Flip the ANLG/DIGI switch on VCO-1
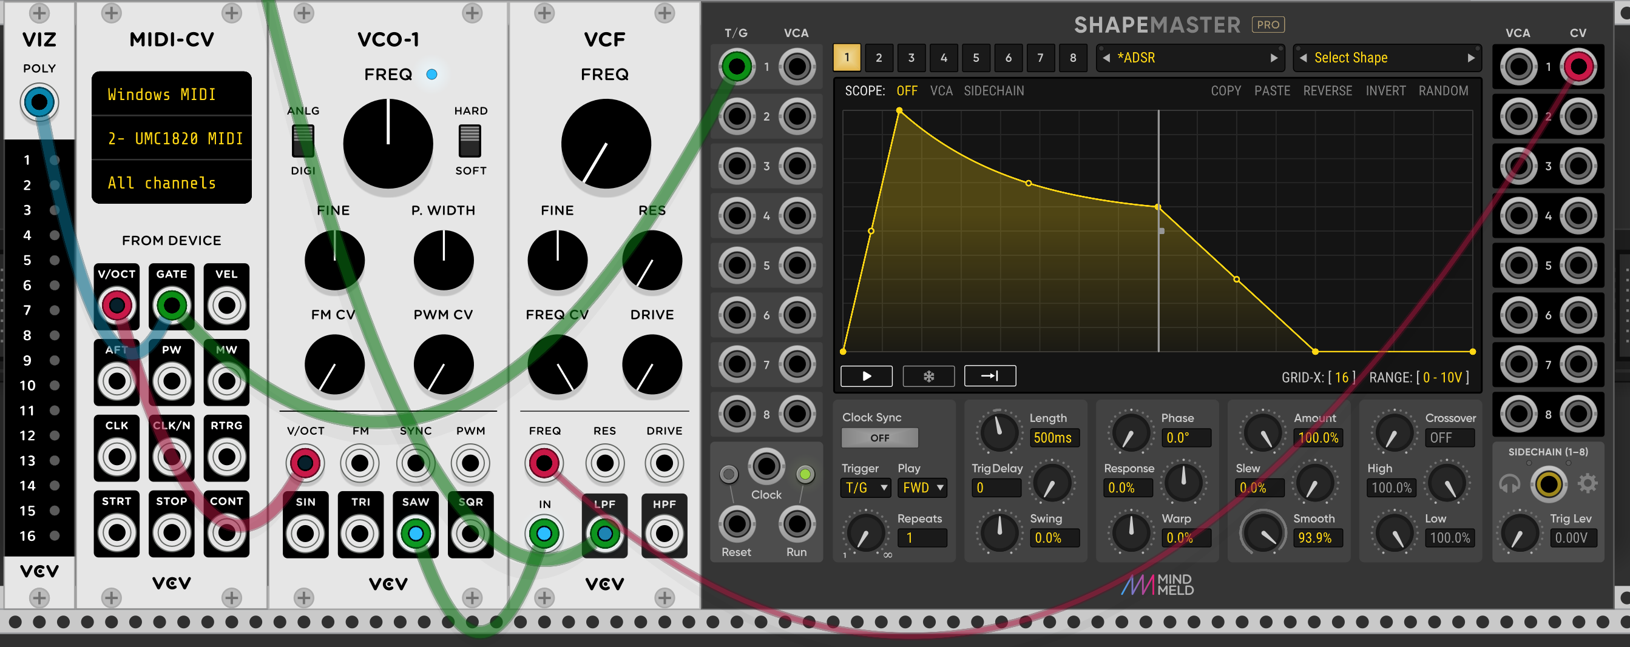This screenshot has height=647, width=1630. [302, 141]
